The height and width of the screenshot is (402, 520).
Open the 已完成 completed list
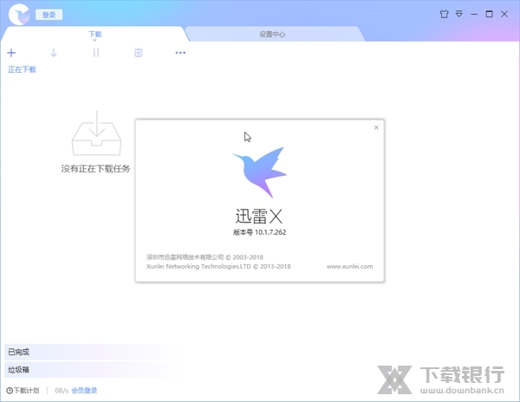(x=93, y=352)
